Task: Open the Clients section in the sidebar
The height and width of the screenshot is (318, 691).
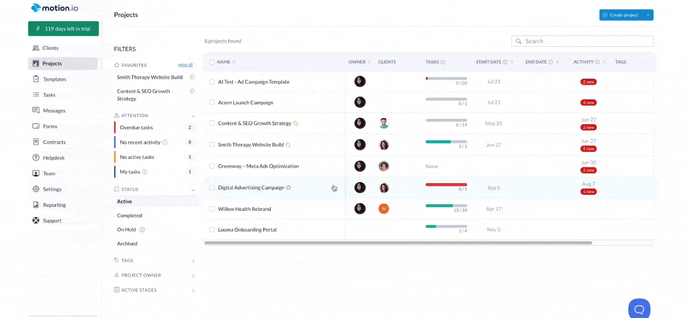Action: [51, 48]
